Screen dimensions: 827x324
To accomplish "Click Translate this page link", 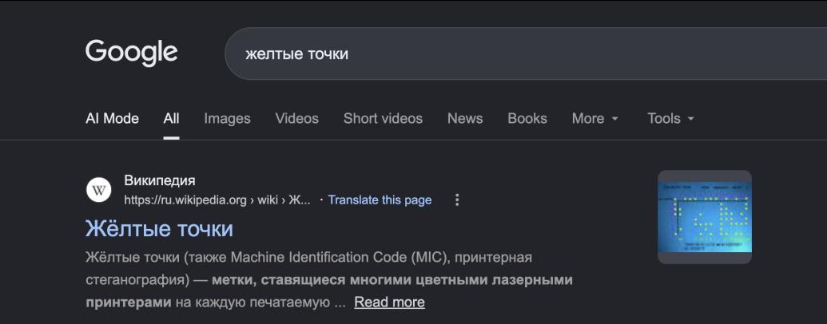I will (x=380, y=200).
